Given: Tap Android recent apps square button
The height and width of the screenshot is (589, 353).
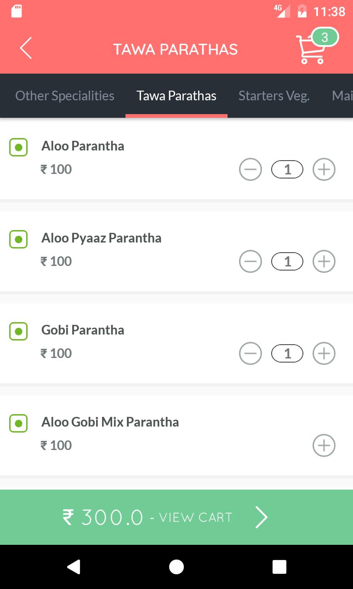Looking at the screenshot, I should coord(279,567).
